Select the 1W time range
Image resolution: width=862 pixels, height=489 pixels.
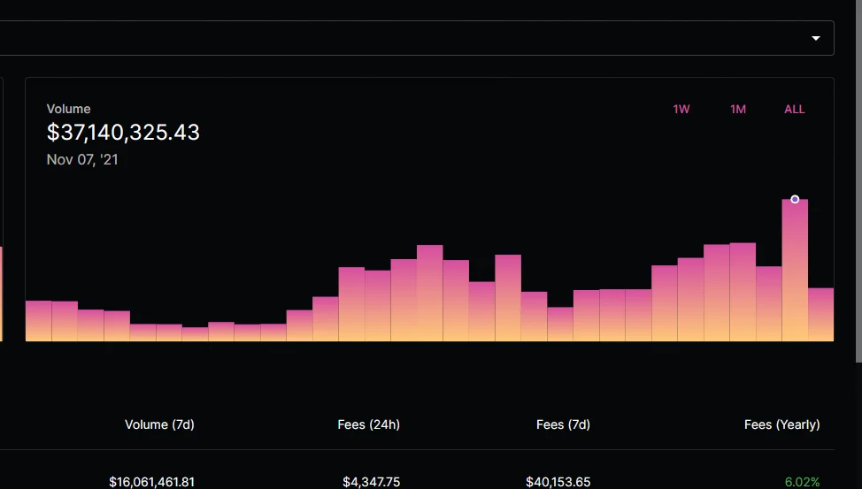(681, 109)
